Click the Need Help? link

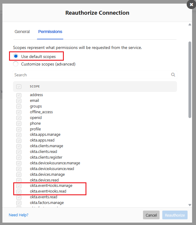coord(19,215)
